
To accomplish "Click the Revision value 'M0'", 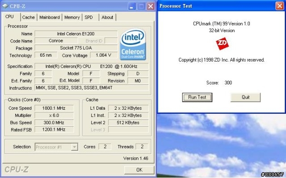I will (x=138, y=81).
